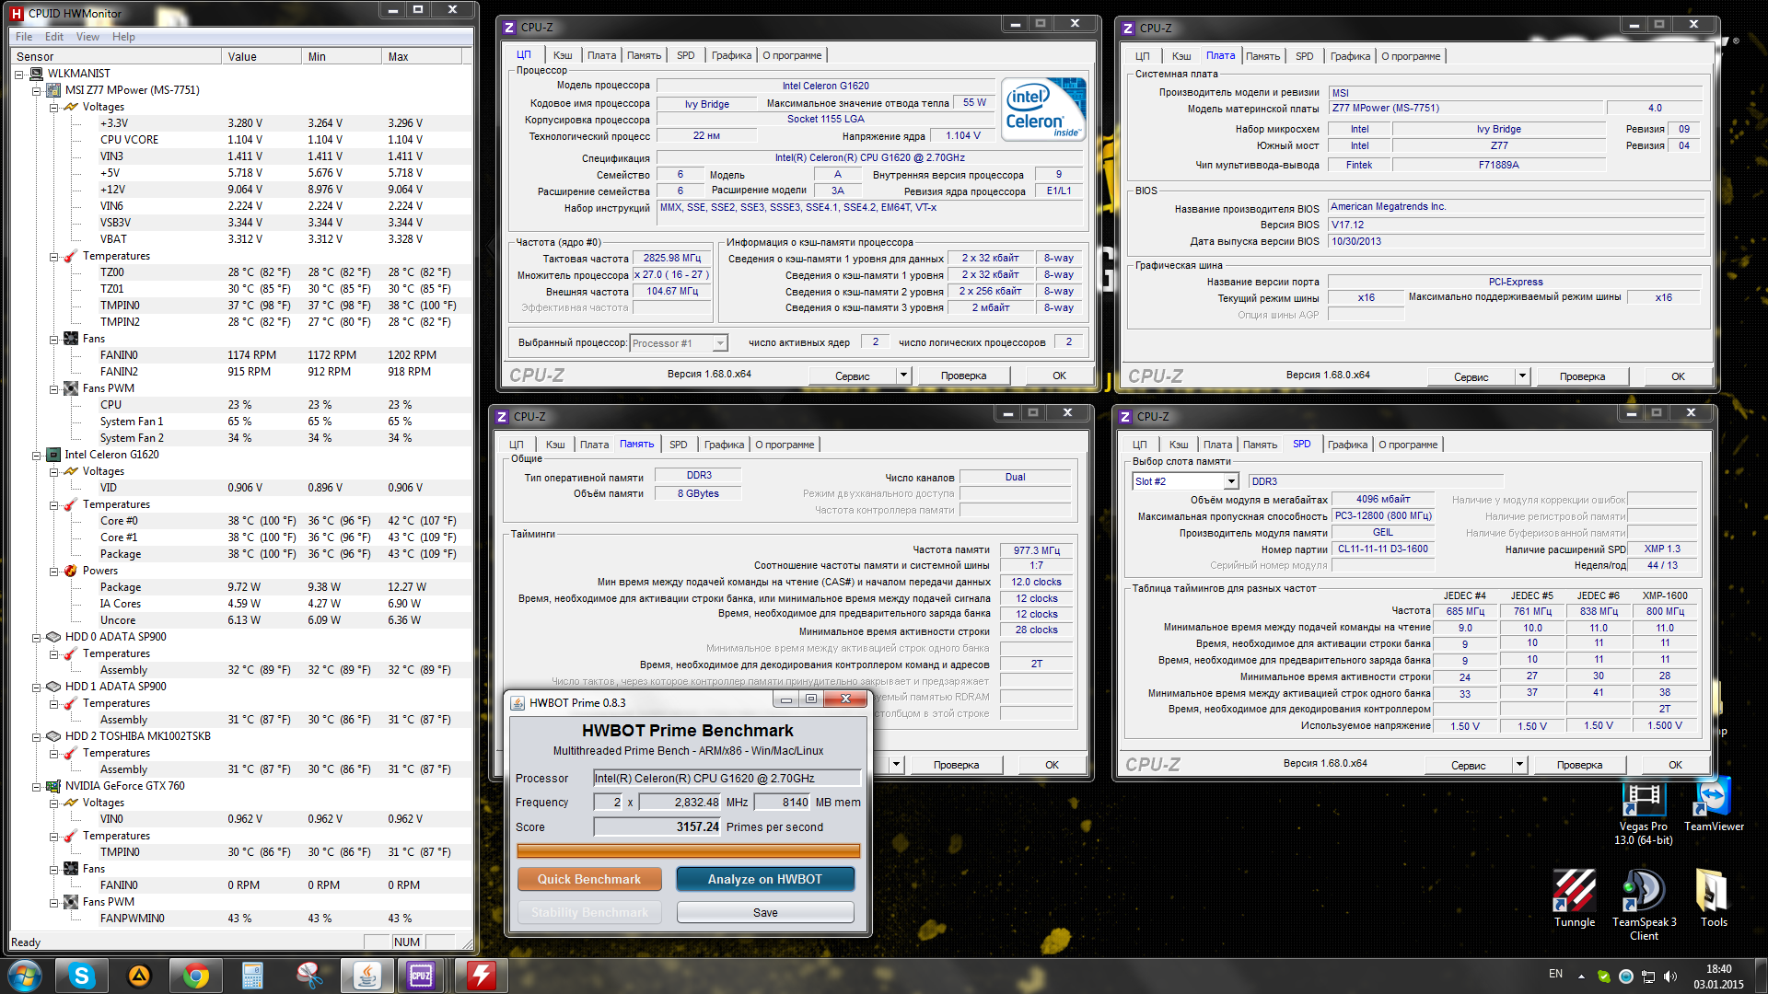
Task: Open the Edit menu in HWMonitor
Action: coord(54,37)
